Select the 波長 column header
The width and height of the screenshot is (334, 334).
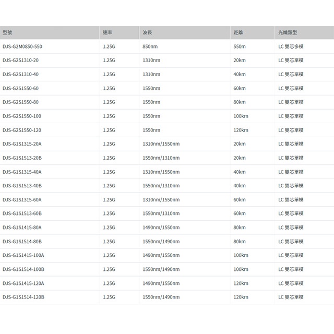(x=147, y=32)
